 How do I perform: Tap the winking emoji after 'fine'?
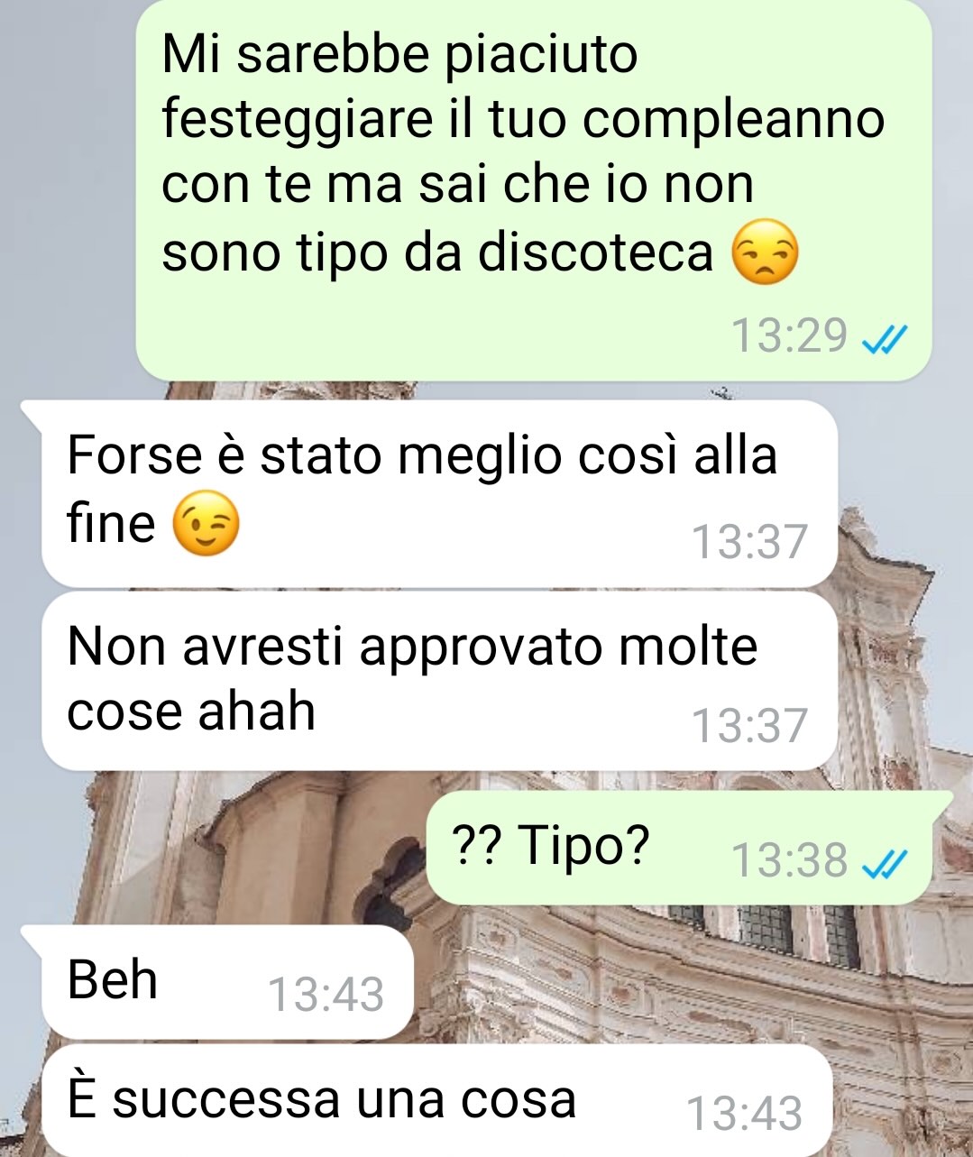tap(206, 523)
